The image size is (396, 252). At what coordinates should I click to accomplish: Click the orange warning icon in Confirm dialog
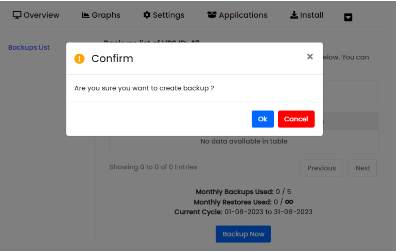[x=79, y=59]
